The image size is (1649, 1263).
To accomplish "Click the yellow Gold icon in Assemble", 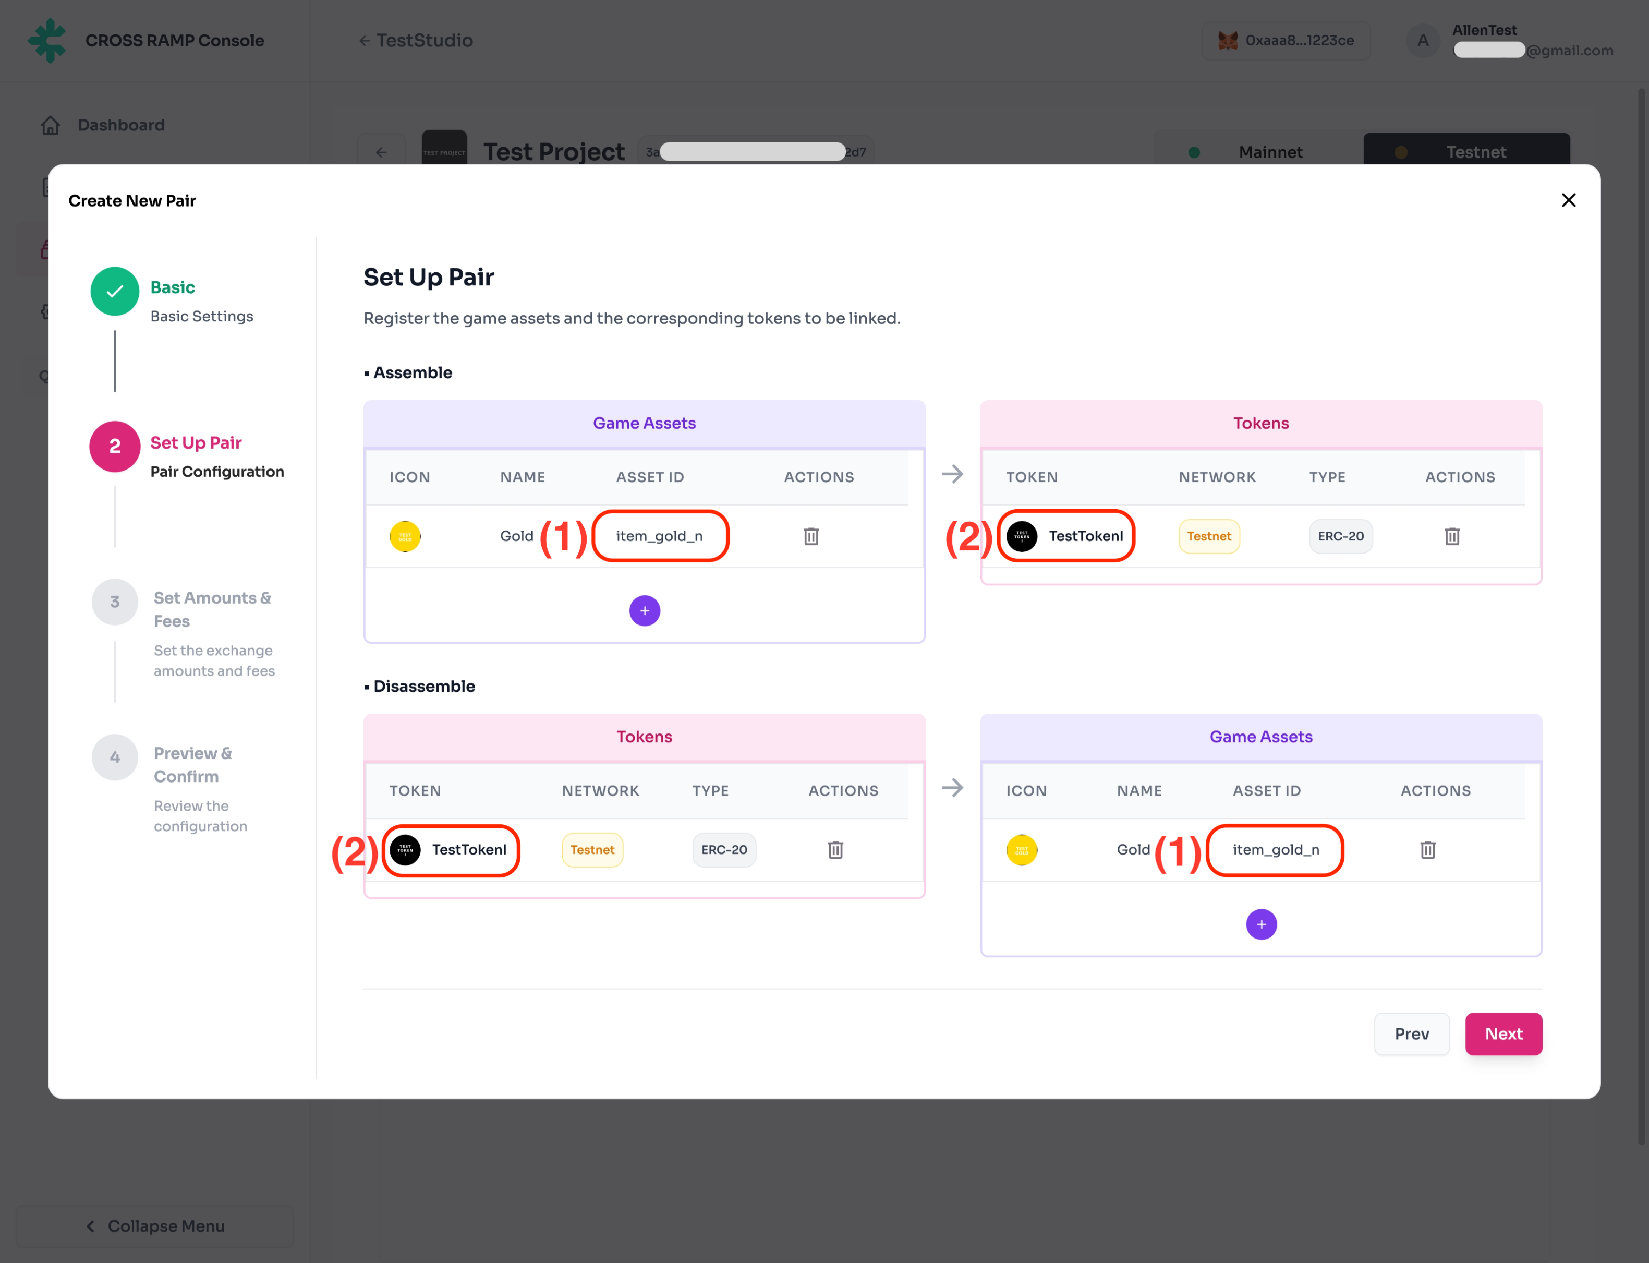I will click(x=405, y=536).
